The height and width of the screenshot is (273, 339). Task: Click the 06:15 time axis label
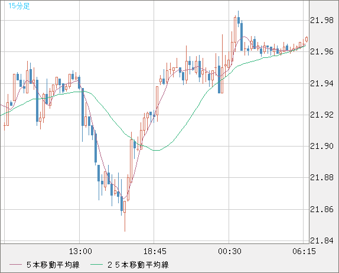(x=304, y=251)
